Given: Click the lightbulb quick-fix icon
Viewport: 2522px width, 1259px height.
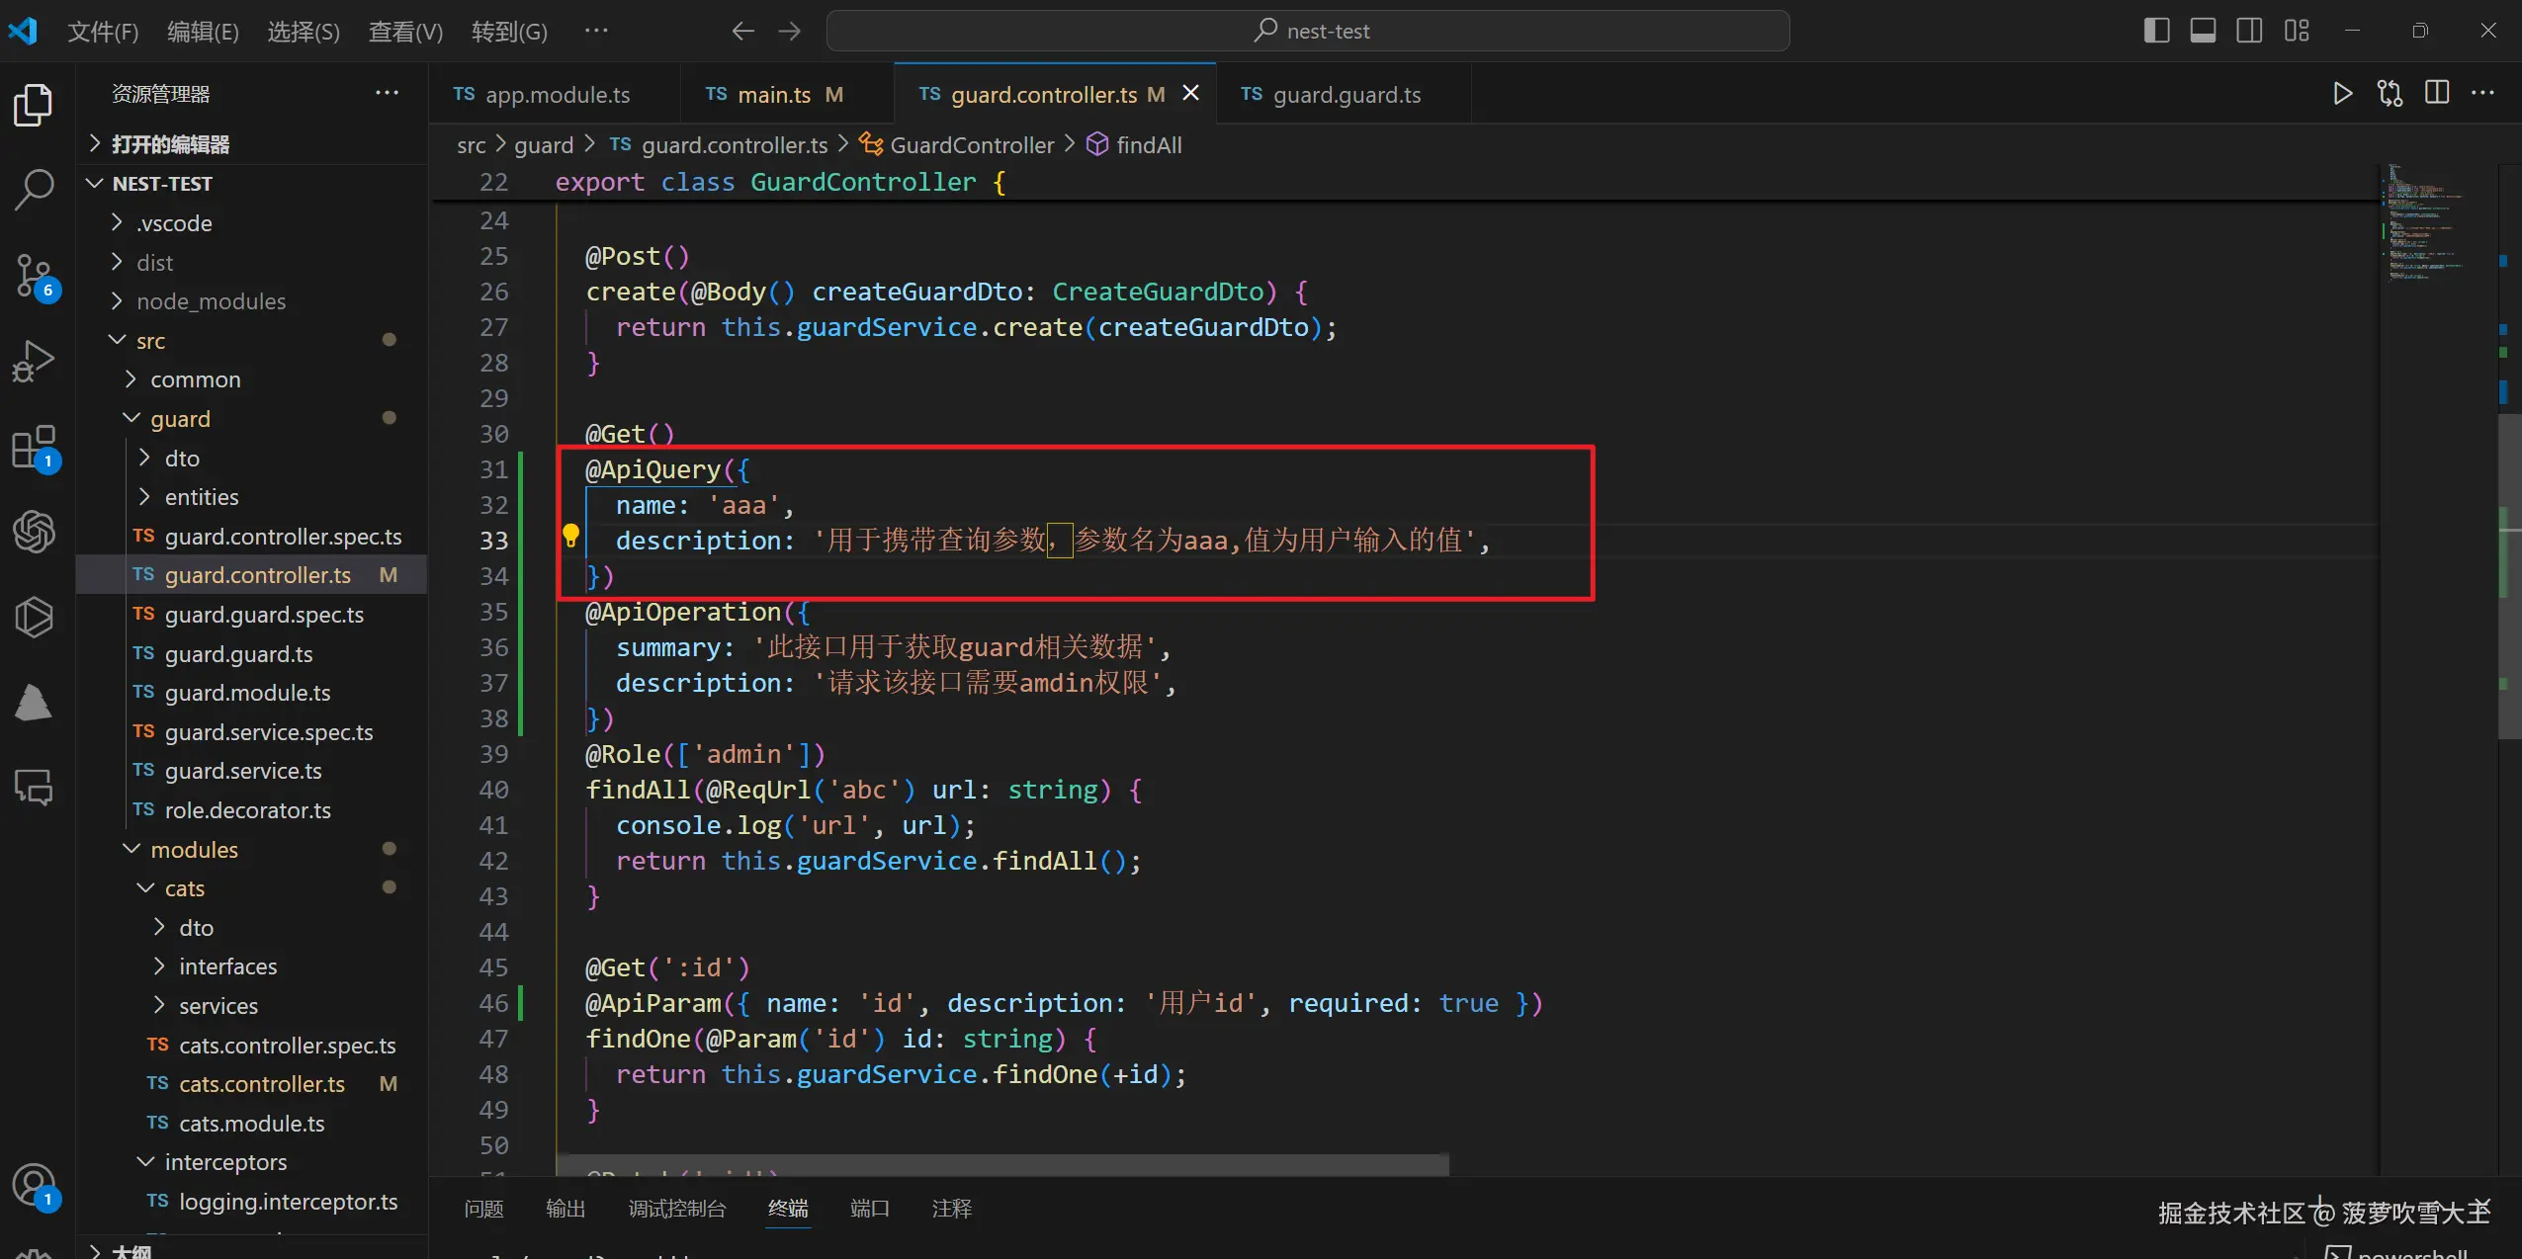Looking at the screenshot, I should point(570,537).
